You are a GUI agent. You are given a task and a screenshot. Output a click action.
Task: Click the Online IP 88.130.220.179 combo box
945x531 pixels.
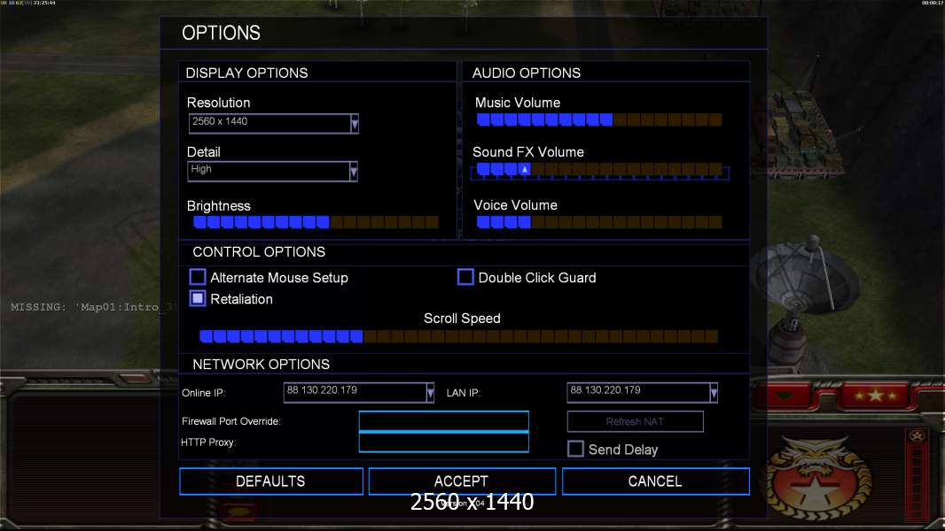(x=359, y=393)
